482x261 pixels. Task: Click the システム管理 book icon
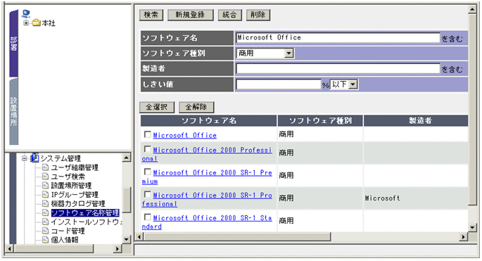(x=34, y=158)
